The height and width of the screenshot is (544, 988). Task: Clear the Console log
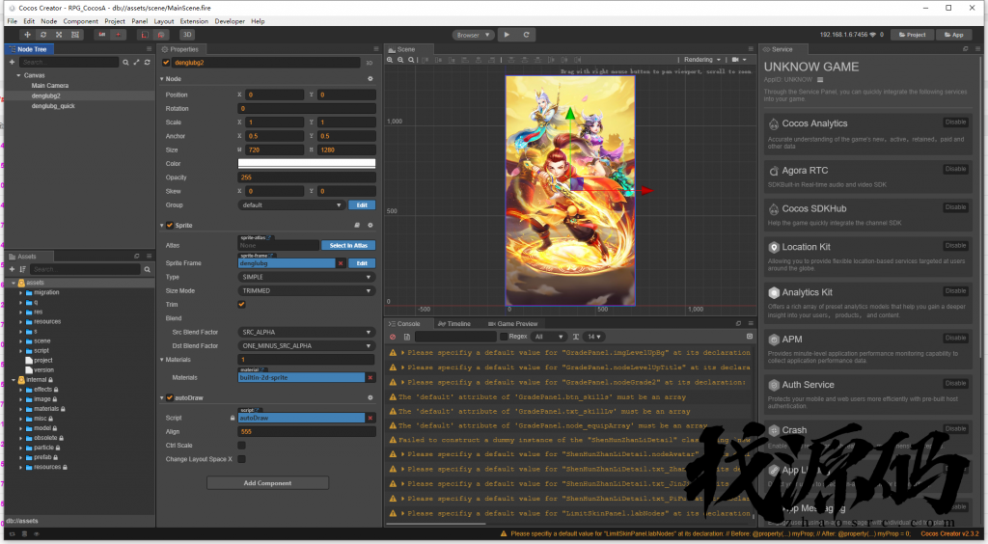[x=393, y=337]
